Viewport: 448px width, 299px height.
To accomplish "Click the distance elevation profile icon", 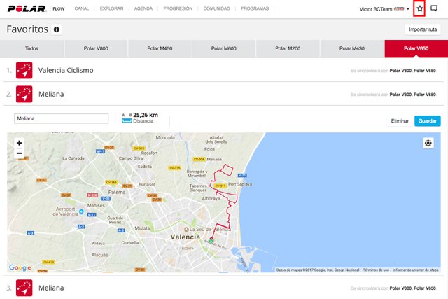I will (x=127, y=120).
